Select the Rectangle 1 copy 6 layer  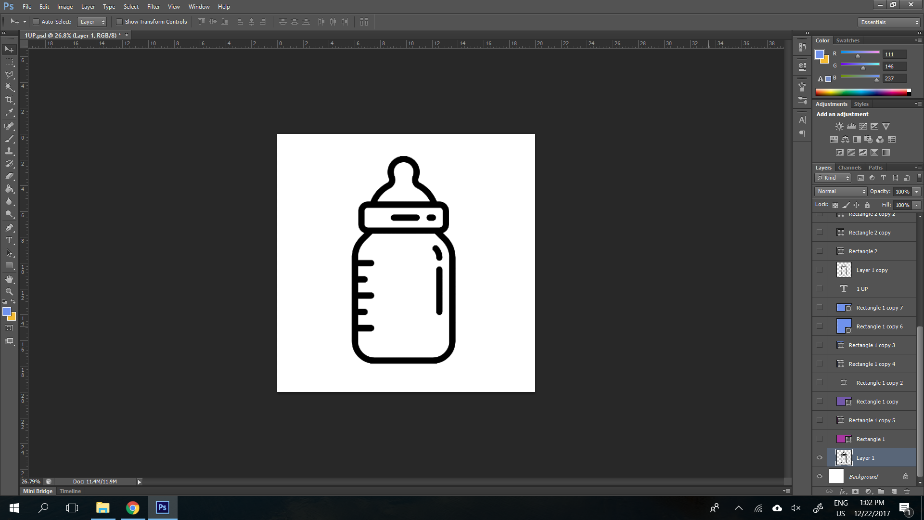(x=879, y=326)
